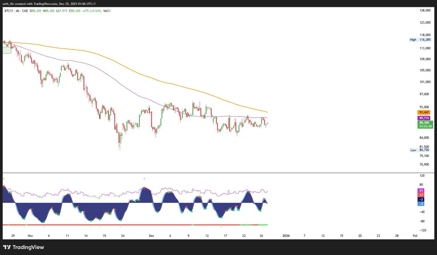437x255 pixels.
Task: Select the purple 89,715 moving average price tag
Action: click(x=424, y=118)
